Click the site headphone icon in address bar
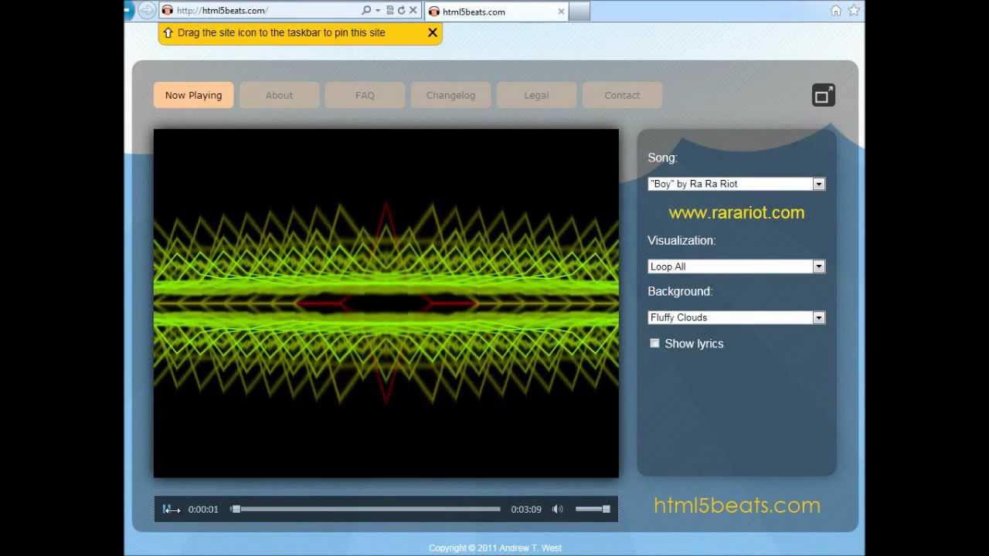 [x=167, y=10]
